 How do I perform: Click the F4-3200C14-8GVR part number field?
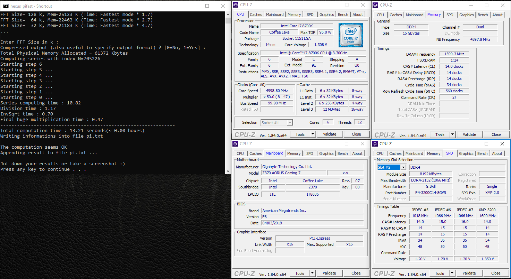pos(431,193)
